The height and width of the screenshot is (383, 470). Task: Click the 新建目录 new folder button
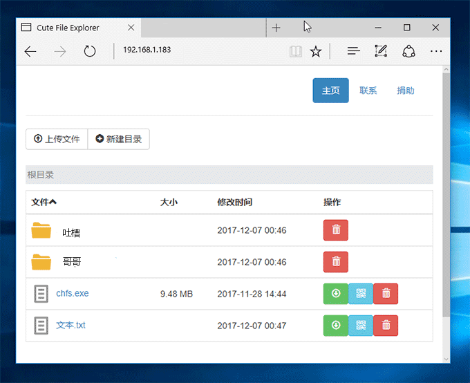pos(119,139)
